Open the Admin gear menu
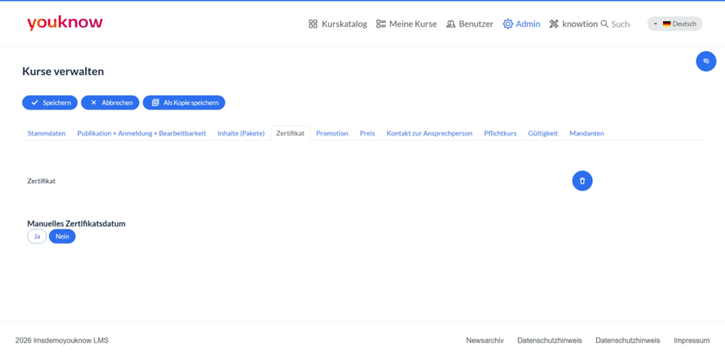725x359 pixels. (x=508, y=24)
